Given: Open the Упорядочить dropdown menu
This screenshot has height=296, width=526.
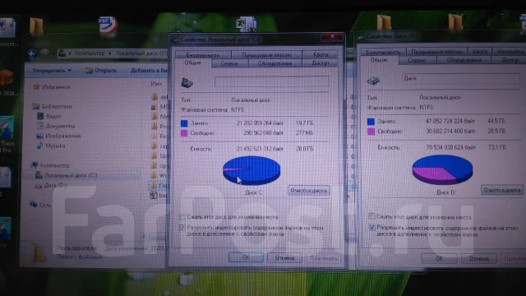Looking at the screenshot, I should click(x=52, y=71).
